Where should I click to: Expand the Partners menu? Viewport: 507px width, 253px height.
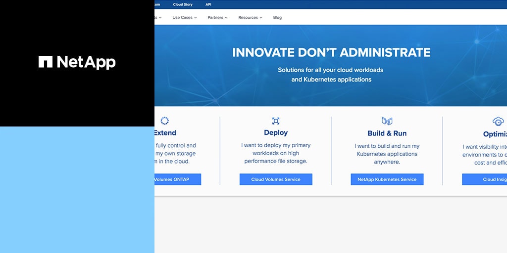[218, 17]
